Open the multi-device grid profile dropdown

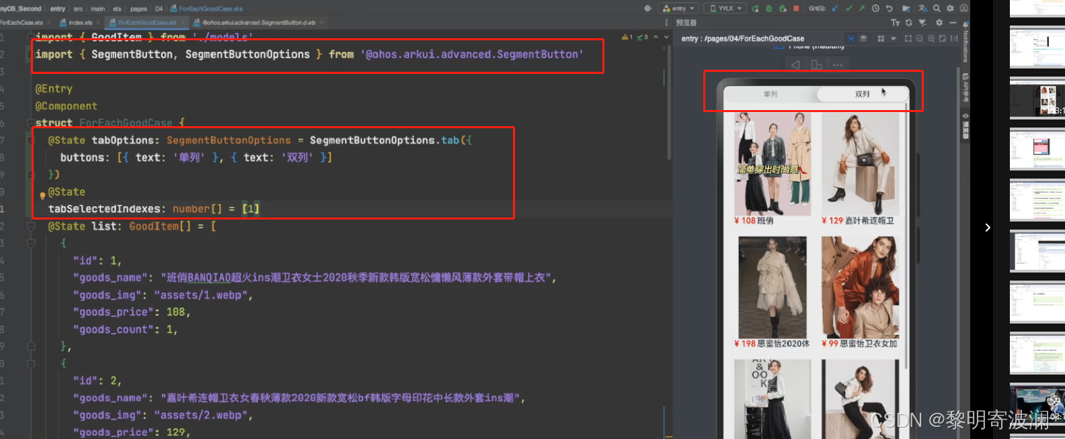pyautogui.click(x=887, y=38)
